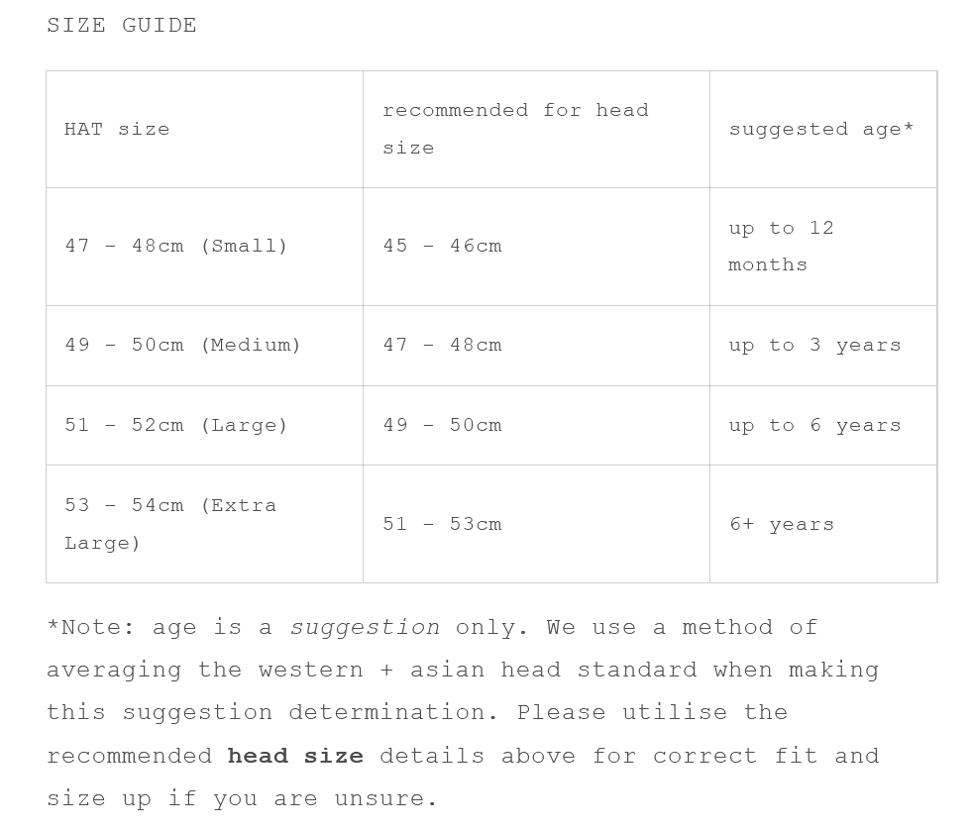Select the "51 - 52cm (Large)" hat size cell
972x830 pixels.
click(x=176, y=425)
